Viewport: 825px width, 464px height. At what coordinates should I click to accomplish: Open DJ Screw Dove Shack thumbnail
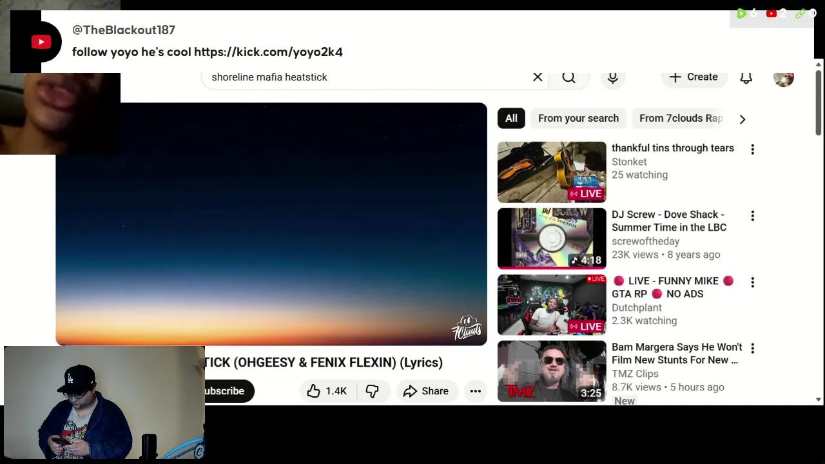tap(552, 238)
